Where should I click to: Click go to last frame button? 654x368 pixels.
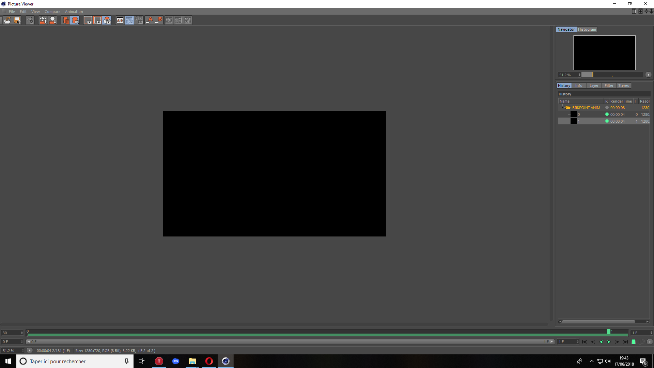coord(625,342)
